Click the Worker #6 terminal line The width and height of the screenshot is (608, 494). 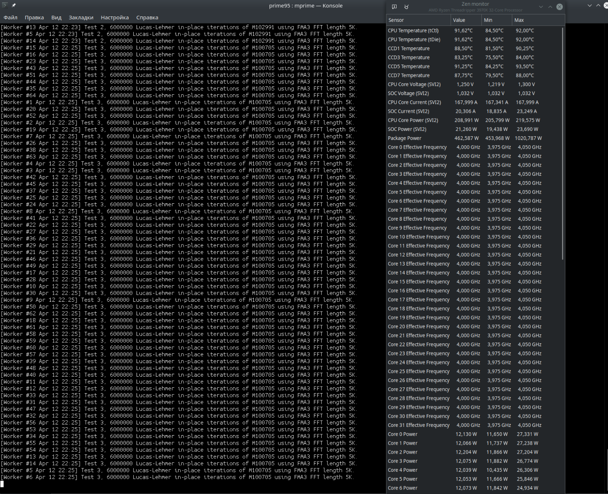177,477
